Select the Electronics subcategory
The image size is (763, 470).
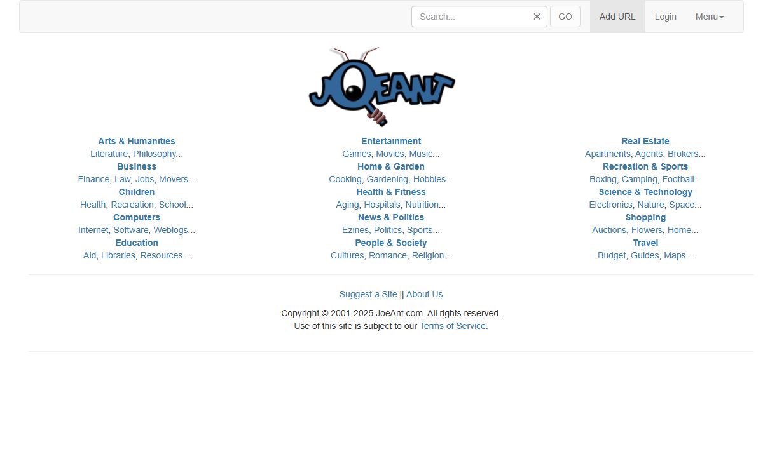(x=610, y=205)
